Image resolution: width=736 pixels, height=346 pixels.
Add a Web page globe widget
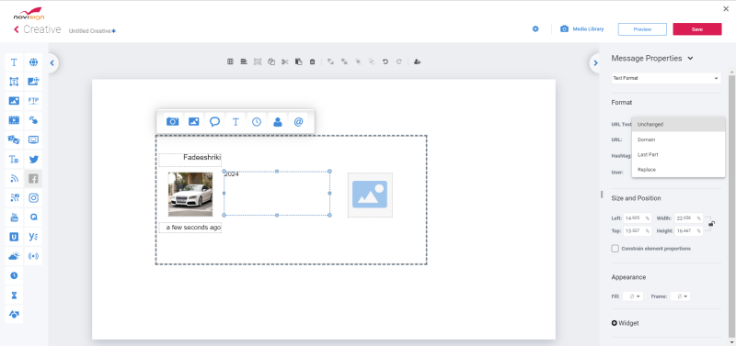(x=33, y=62)
